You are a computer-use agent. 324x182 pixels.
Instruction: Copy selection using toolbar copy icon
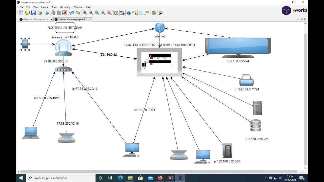(x=53, y=13)
